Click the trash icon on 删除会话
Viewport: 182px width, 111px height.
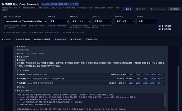[171, 9]
